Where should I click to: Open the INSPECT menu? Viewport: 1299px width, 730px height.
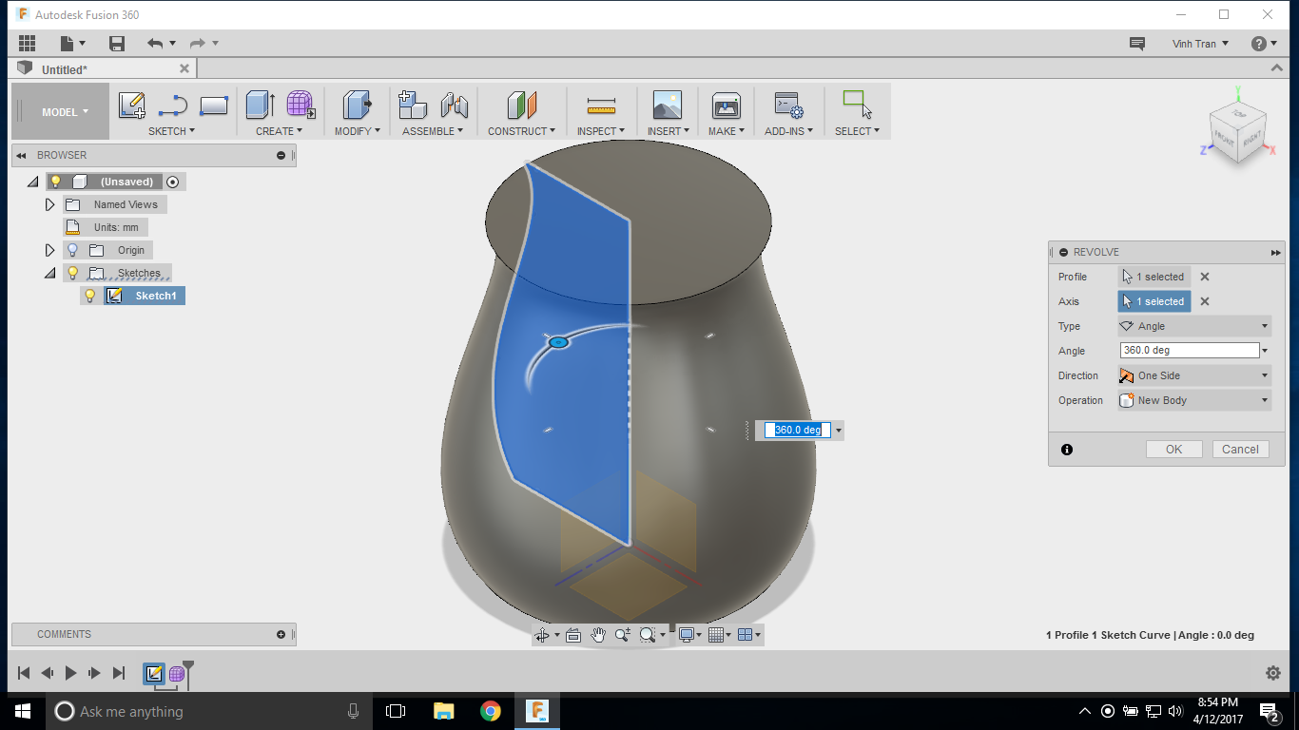point(601,131)
